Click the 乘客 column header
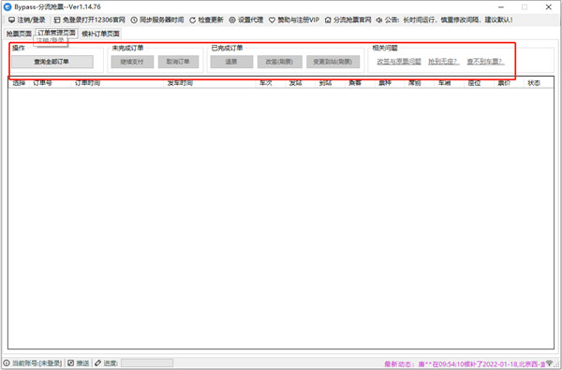 (361, 83)
